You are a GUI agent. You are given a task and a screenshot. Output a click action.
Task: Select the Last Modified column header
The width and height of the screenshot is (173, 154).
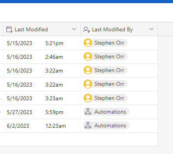42,29
